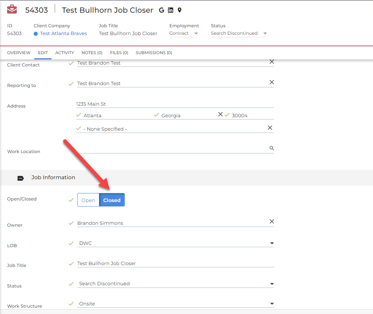The width and height of the screenshot is (373, 314).
Task: Edit the Job Title form field
Action: 175,263
